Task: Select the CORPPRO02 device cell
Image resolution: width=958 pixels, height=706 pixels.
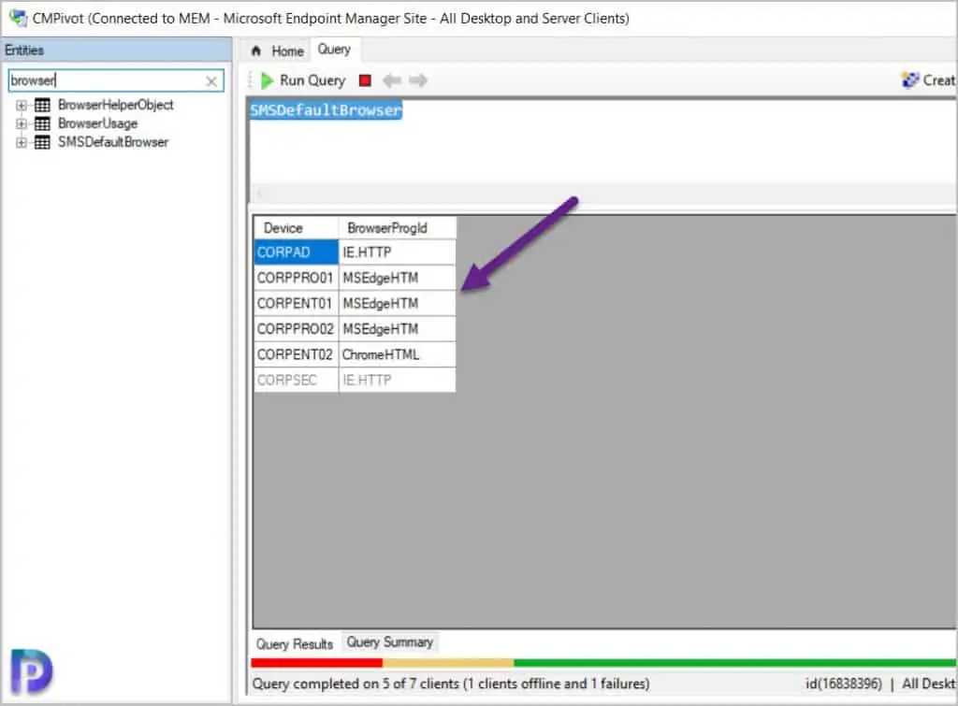Action: (296, 329)
